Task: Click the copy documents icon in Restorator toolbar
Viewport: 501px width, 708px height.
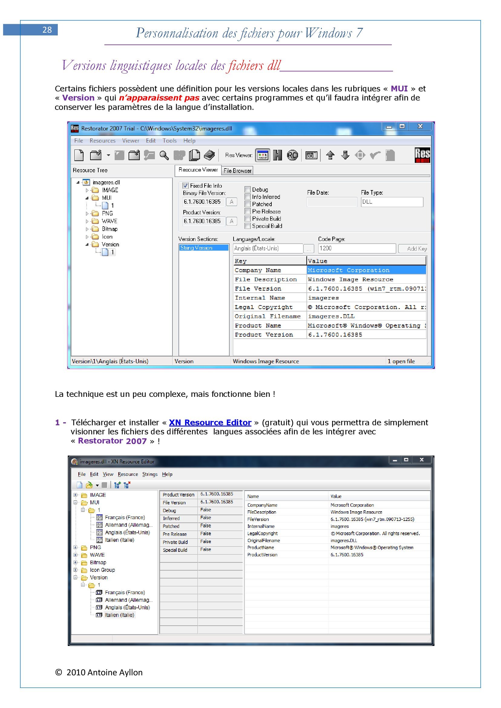Action: point(194,155)
